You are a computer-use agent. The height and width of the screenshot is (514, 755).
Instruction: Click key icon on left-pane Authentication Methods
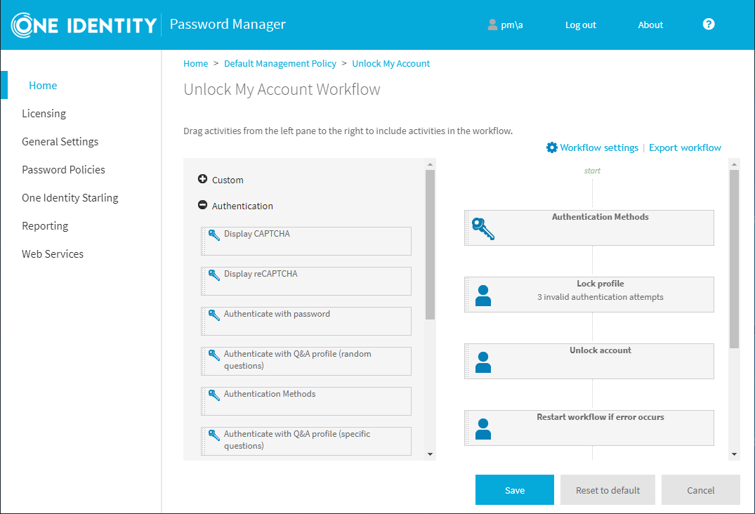(214, 395)
